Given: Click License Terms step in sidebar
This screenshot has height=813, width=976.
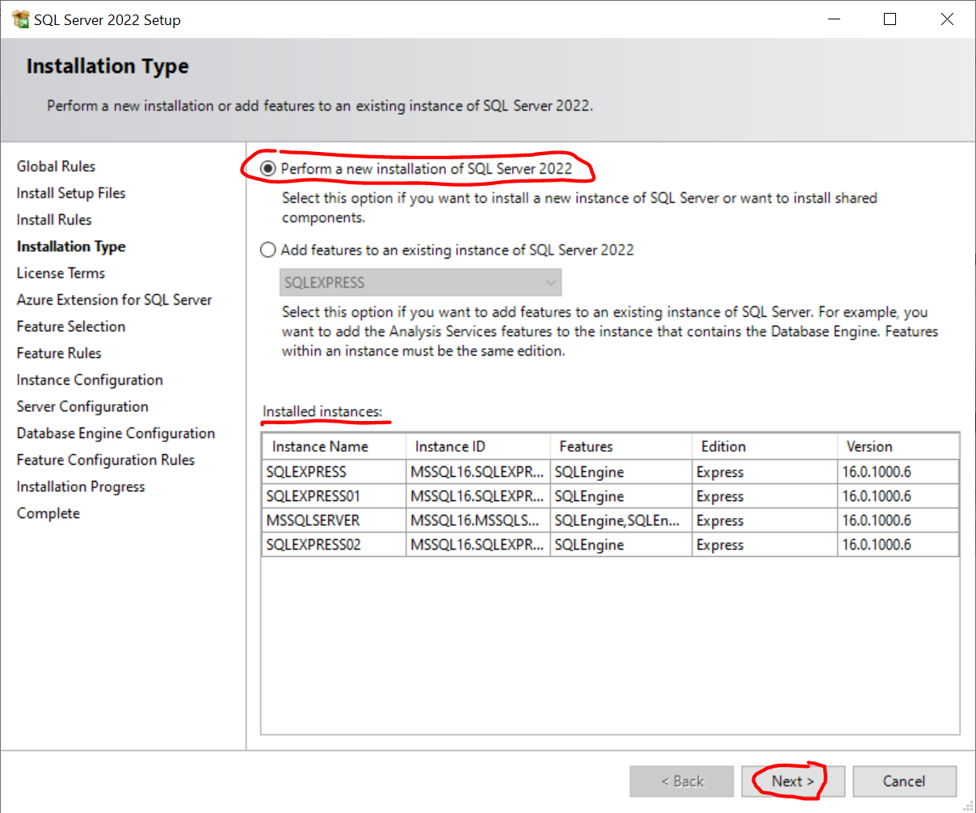Looking at the screenshot, I should [x=61, y=273].
